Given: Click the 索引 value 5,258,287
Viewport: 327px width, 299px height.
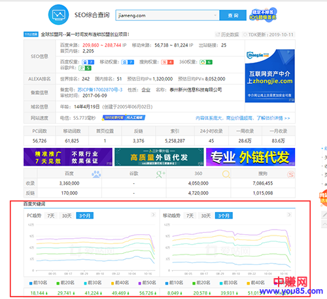Looking at the screenshot, I should pos(175,141).
